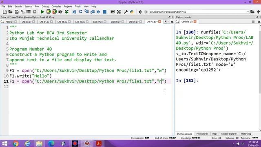
Task: Re-run the last script
Action: tap(66, 12)
